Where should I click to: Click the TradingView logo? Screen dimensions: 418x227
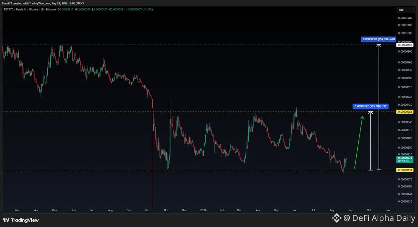(x=21, y=220)
